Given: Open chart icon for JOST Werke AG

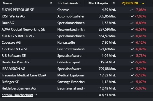Looking at the screenshot, I should (x=132, y=16).
